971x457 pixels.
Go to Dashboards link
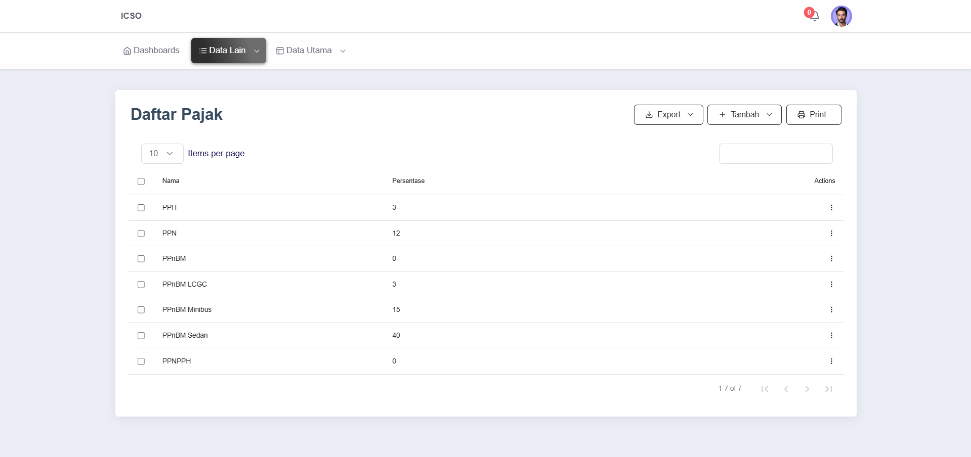(151, 51)
